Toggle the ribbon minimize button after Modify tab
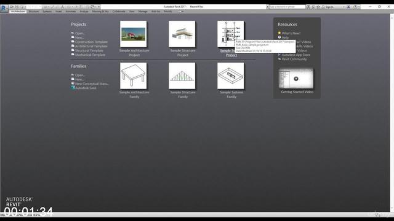Screen dimensions: 394x221 [179, 11]
